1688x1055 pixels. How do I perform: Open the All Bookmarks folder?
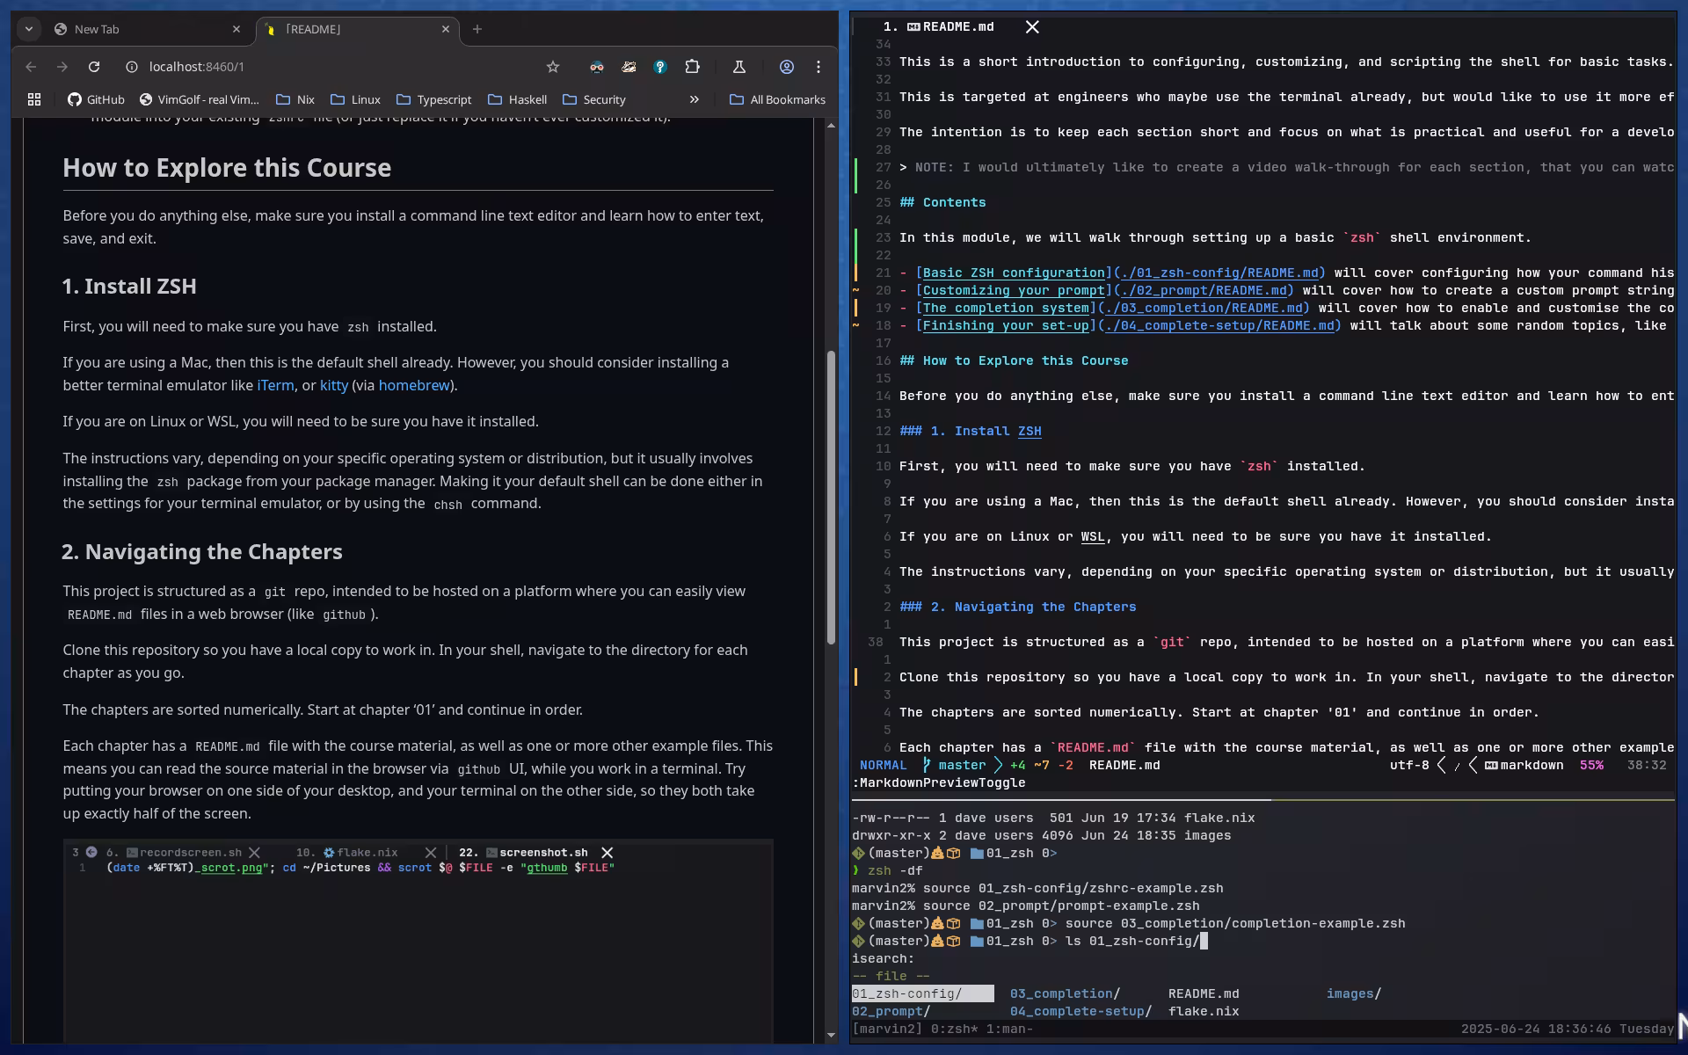coord(777,100)
